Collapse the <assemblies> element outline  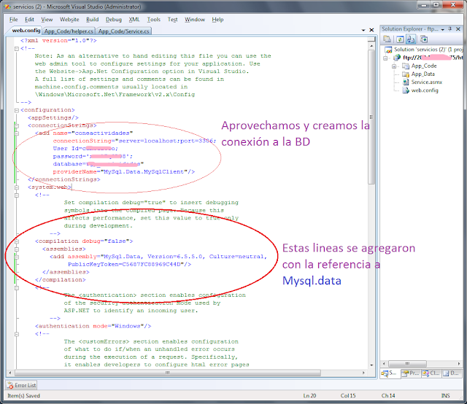(x=17, y=249)
